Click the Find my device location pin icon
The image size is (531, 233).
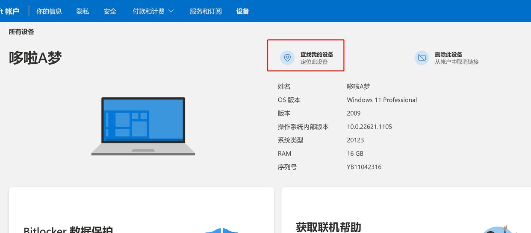pyautogui.click(x=287, y=58)
